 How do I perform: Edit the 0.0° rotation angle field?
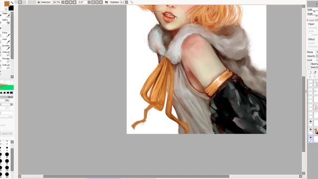click(82, 2)
